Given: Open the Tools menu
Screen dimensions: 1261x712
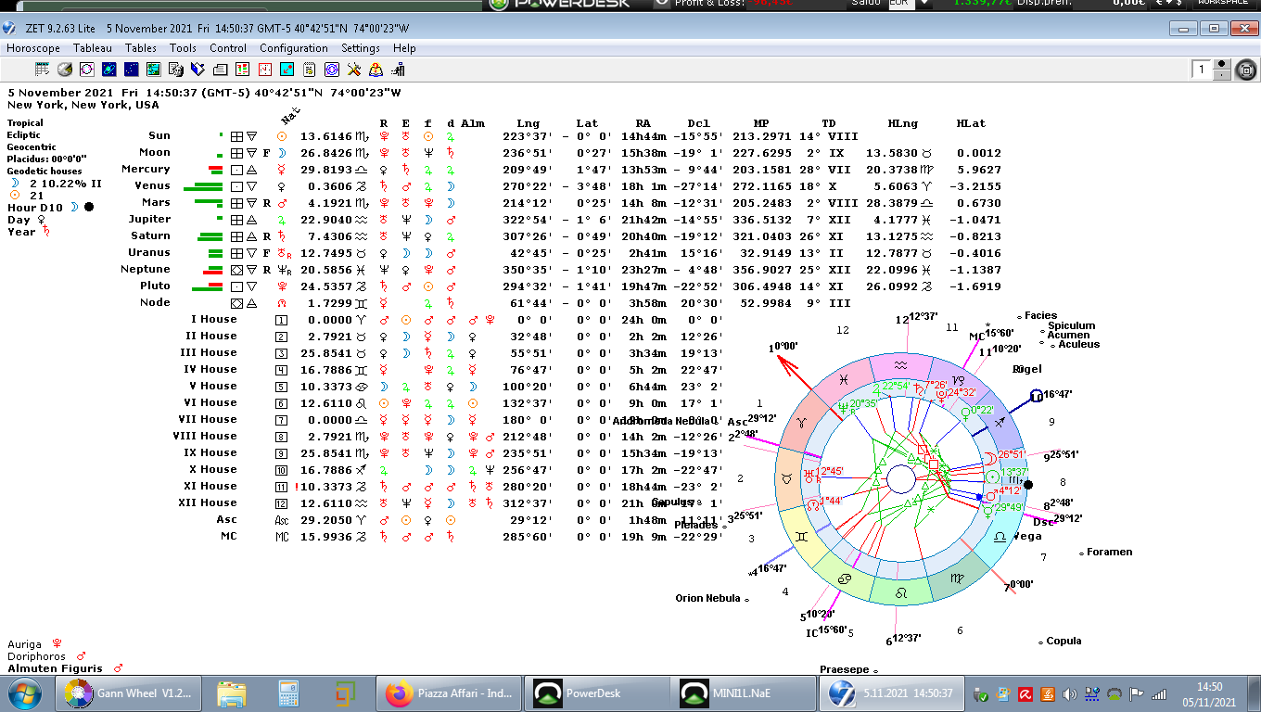Looking at the screenshot, I should coord(183,48).
